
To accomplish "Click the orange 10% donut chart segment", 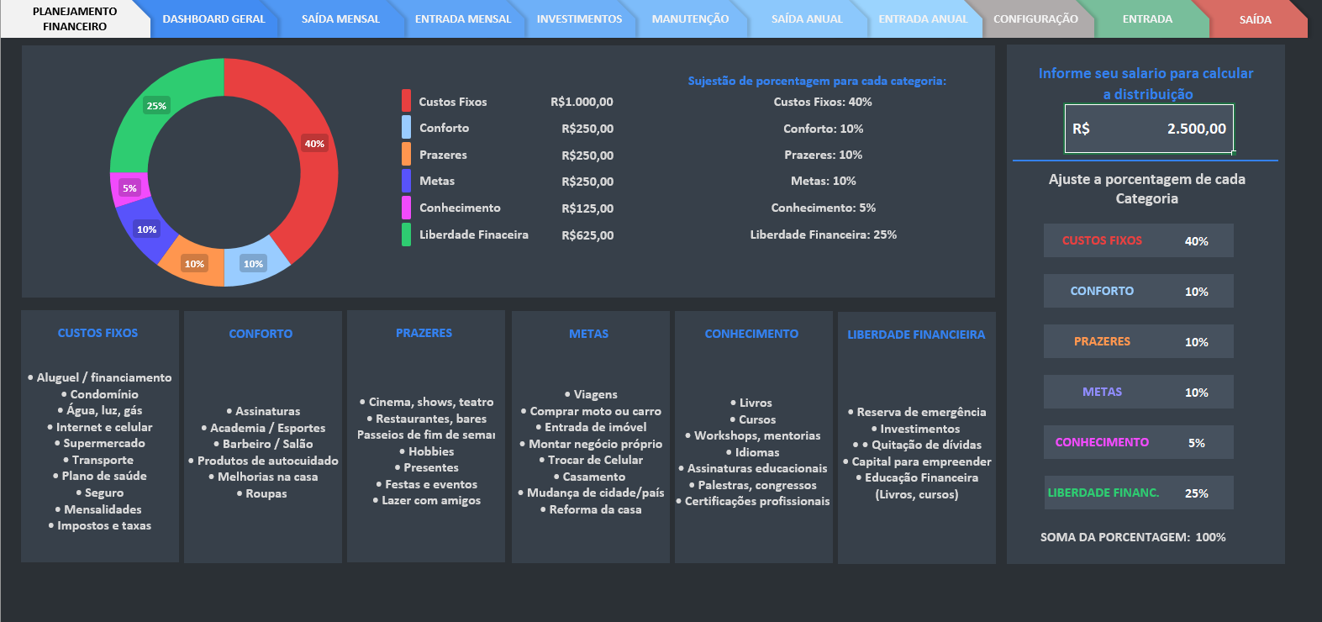I will pos(194,264).
